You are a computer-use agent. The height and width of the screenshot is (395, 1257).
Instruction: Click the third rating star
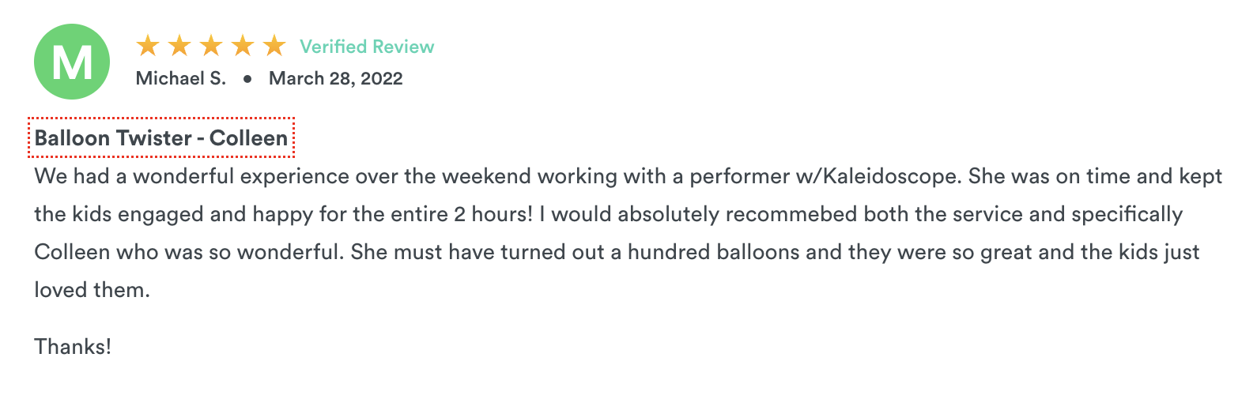[211, 46]
